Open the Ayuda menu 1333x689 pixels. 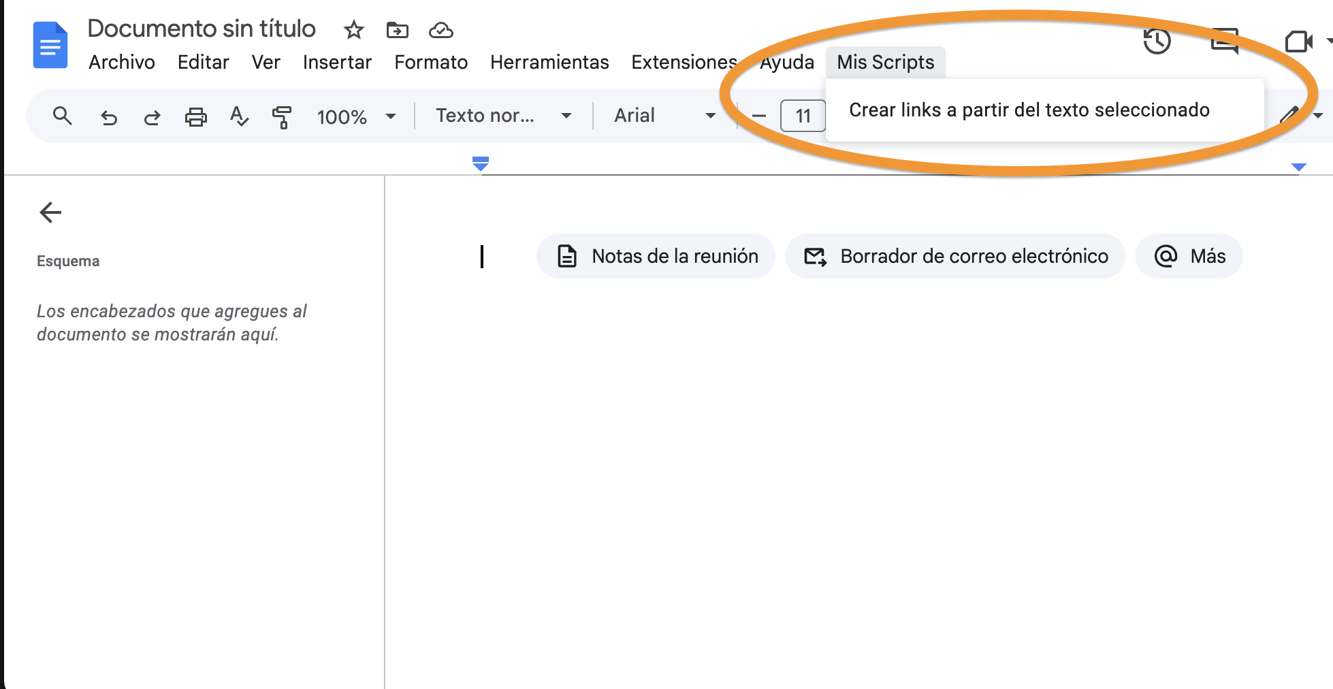(787, 62)
